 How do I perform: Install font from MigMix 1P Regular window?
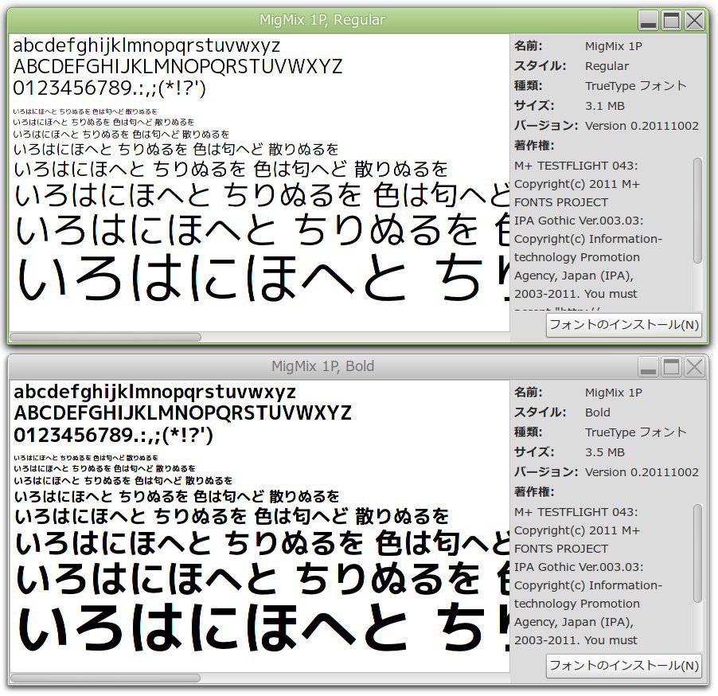[623, 326]
